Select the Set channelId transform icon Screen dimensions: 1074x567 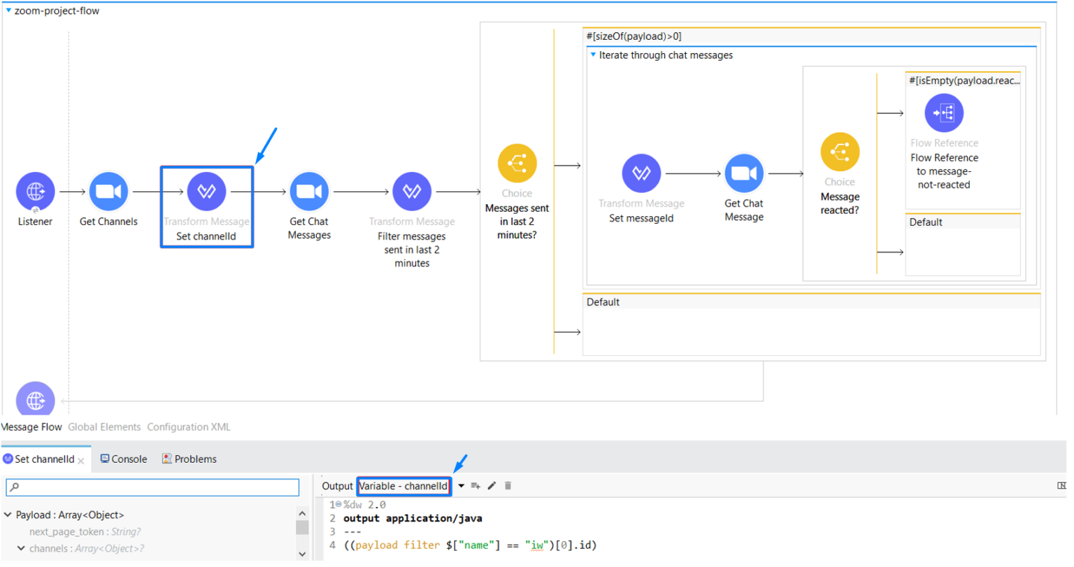coord(206,191)
